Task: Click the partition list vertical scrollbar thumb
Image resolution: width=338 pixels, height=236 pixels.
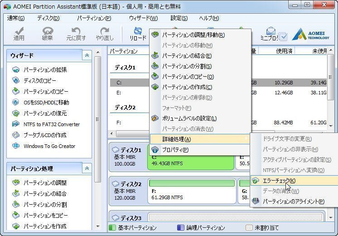Action: click(330, 77)
